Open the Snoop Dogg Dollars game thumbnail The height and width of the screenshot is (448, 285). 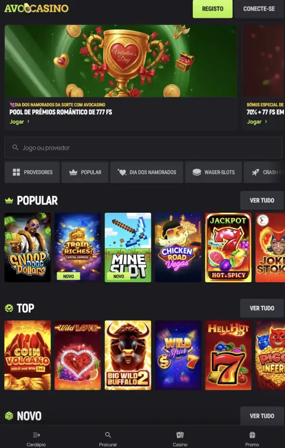(28, 248)
